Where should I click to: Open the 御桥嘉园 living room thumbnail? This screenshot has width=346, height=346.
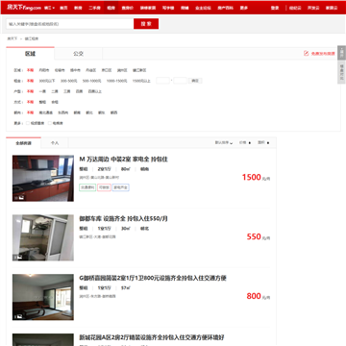(x=43, y=297)
